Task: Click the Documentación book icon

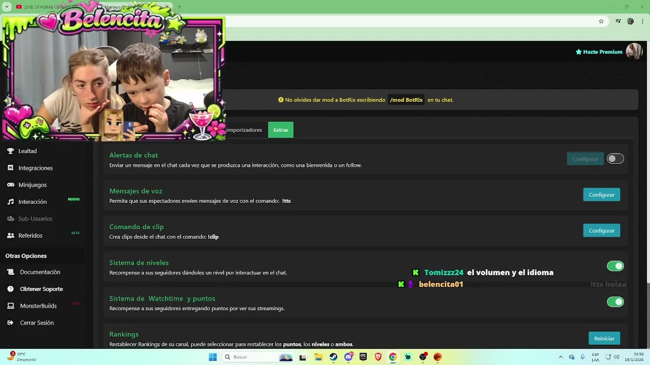Action: [10, 272]
